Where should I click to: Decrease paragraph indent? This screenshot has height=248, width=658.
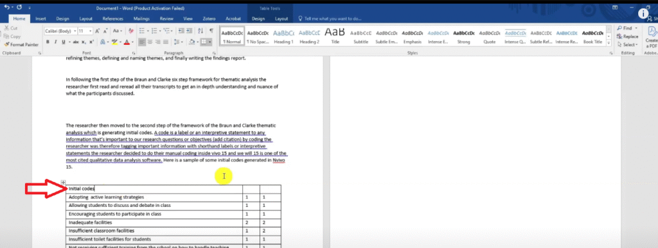tap(181, 31)
